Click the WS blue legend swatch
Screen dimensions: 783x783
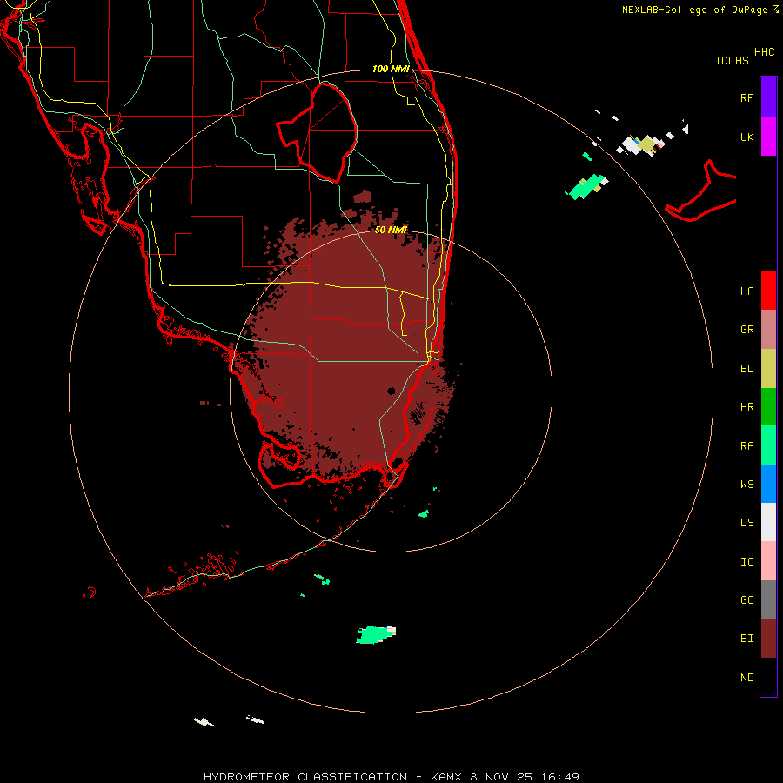point(768,484)
